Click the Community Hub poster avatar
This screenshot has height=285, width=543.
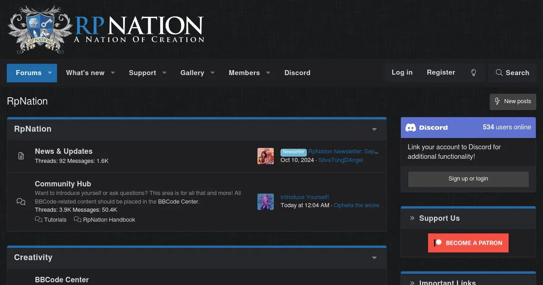(x=266, y=202)
